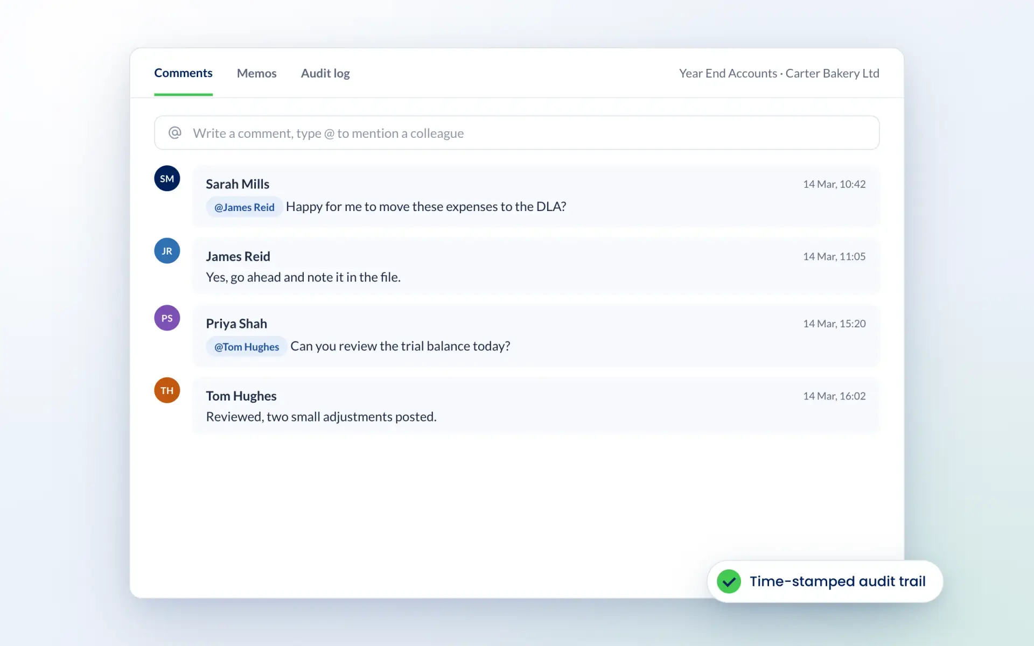The height and width of the screenshot is (646, 1034).
Task: Click the 14 Mar, 15:20 timestamp
Action: click(834, 324)
